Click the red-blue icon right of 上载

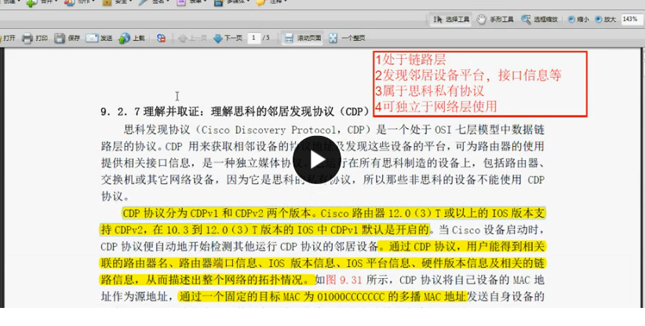[x=161, y=38]
